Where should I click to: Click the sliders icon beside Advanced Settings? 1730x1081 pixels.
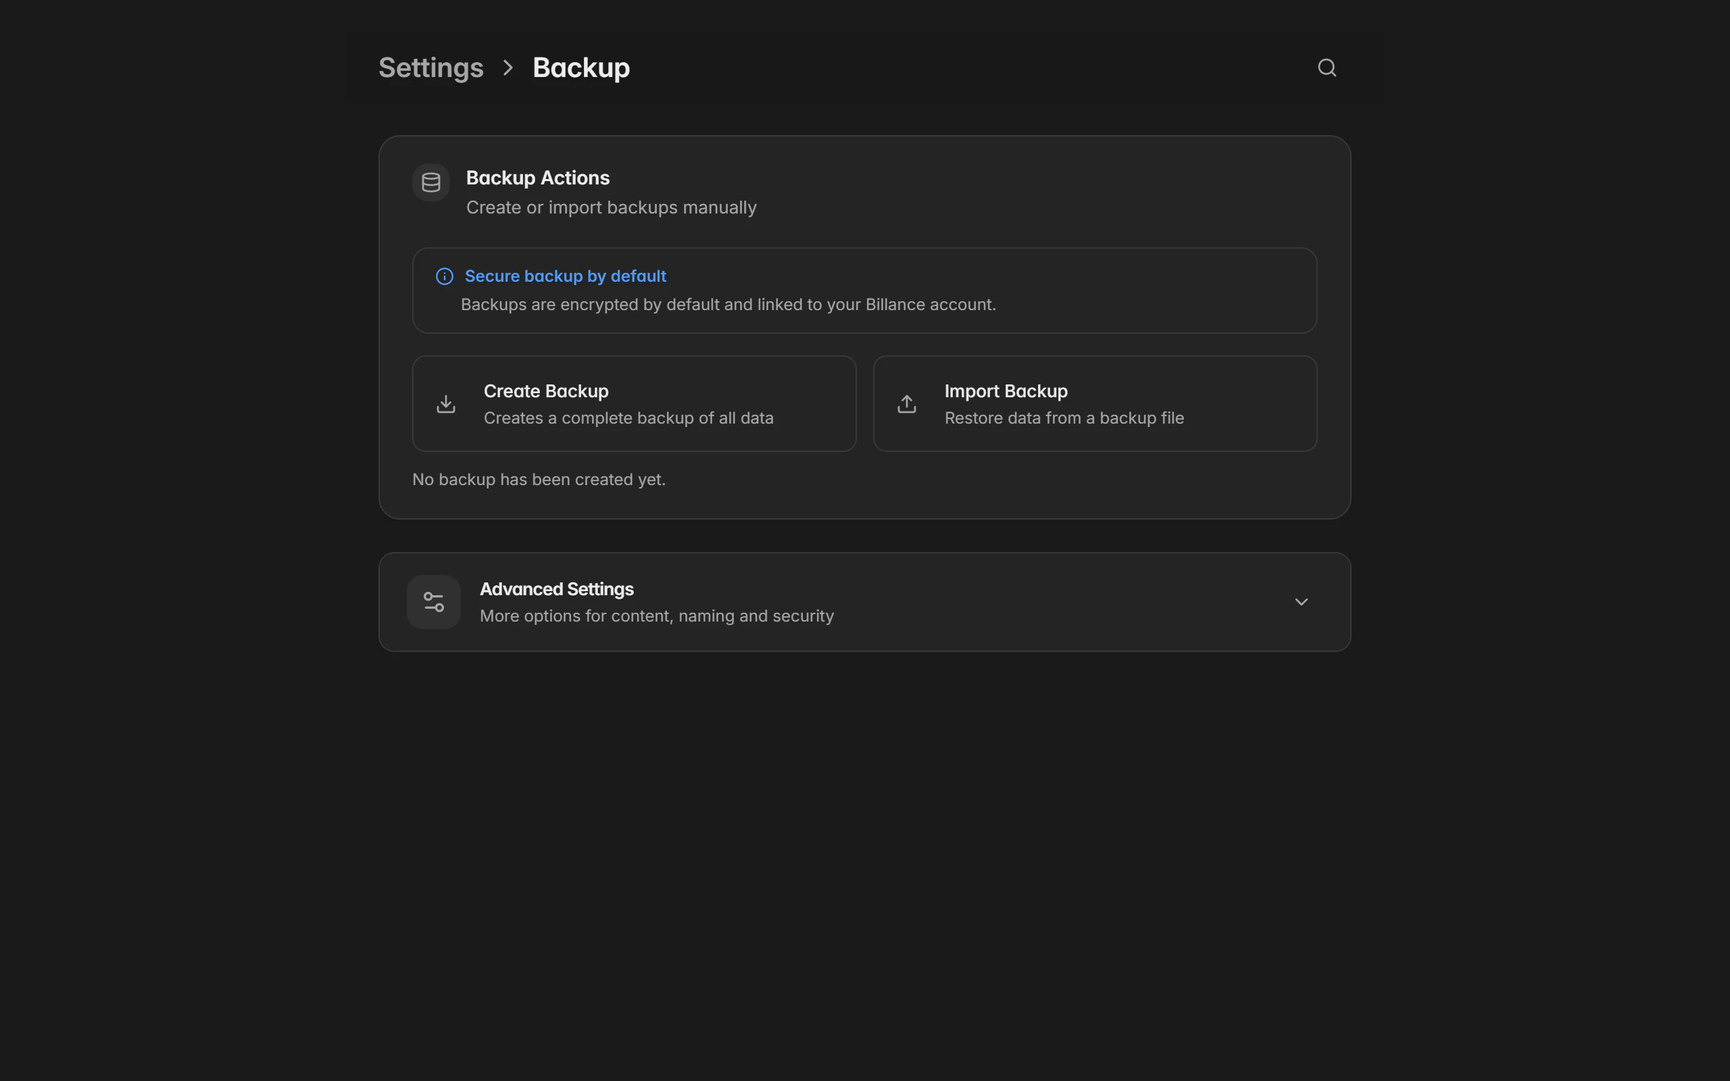tap(434, 602)
